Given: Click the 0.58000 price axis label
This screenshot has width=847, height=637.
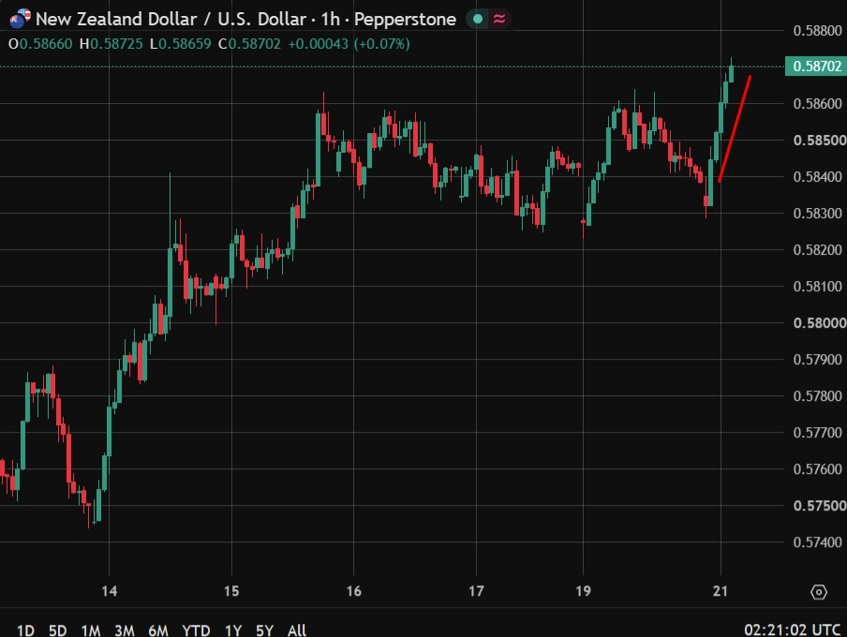Looking at the screenshot, I should click(x=820, y=322).
